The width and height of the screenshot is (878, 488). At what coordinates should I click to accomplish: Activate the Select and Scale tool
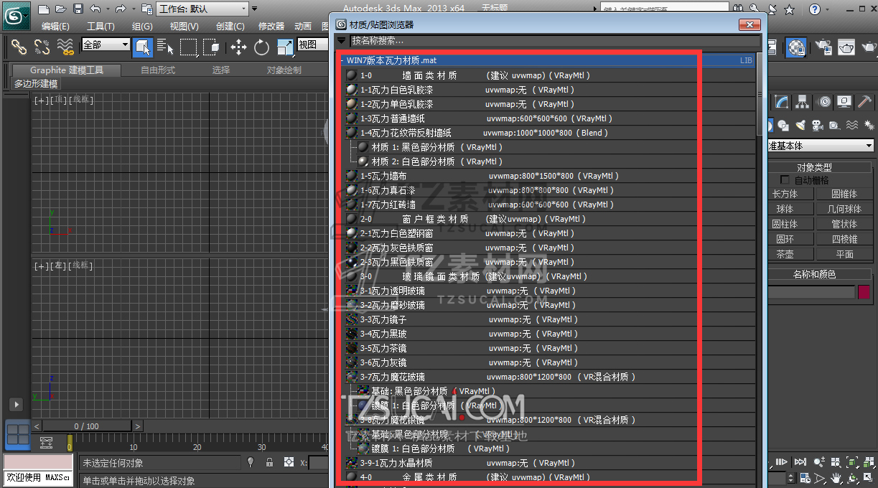[x=285, y=47]
